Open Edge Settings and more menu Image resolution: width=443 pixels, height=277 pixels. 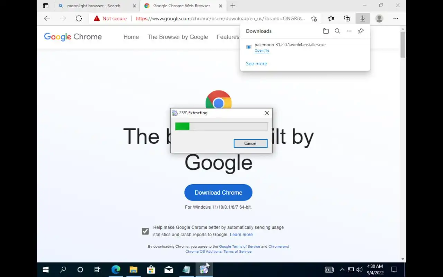(396, 18)
